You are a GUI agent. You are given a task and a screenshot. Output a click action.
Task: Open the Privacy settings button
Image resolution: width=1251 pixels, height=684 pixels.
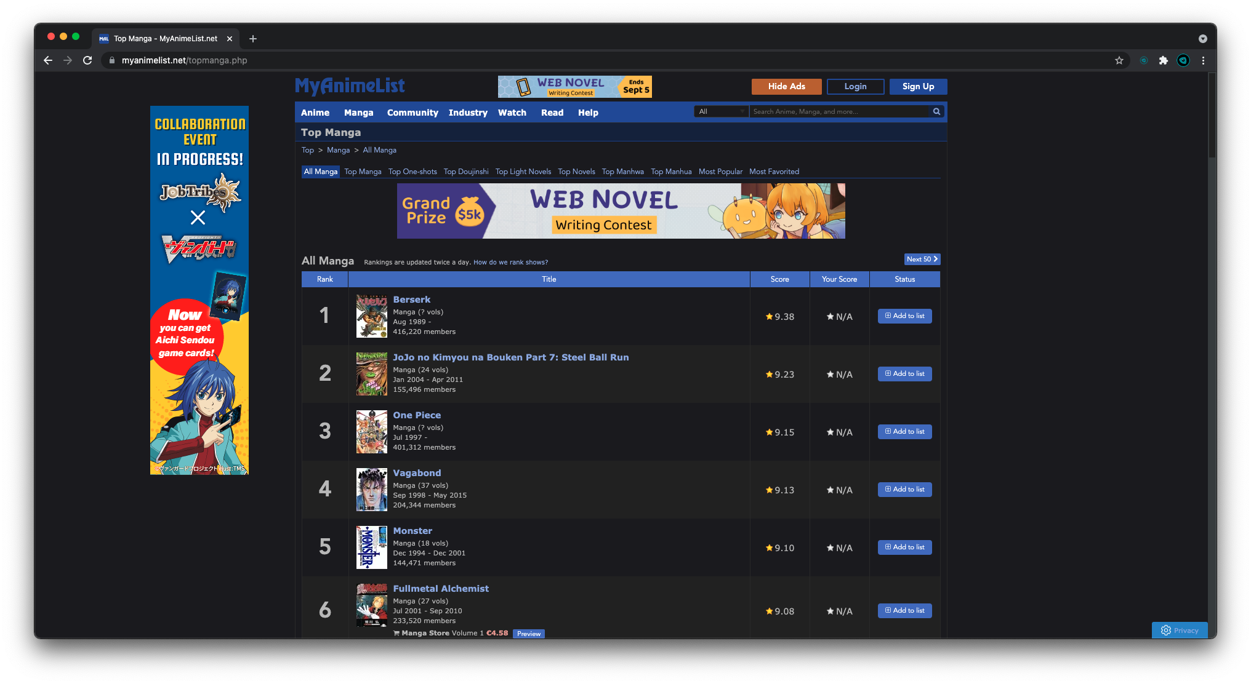[1180, 630]
